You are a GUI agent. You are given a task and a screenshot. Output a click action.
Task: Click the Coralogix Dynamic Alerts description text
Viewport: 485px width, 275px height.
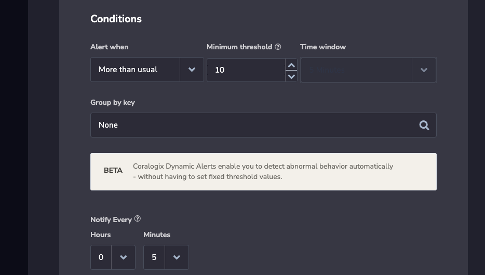pos(263,172)
